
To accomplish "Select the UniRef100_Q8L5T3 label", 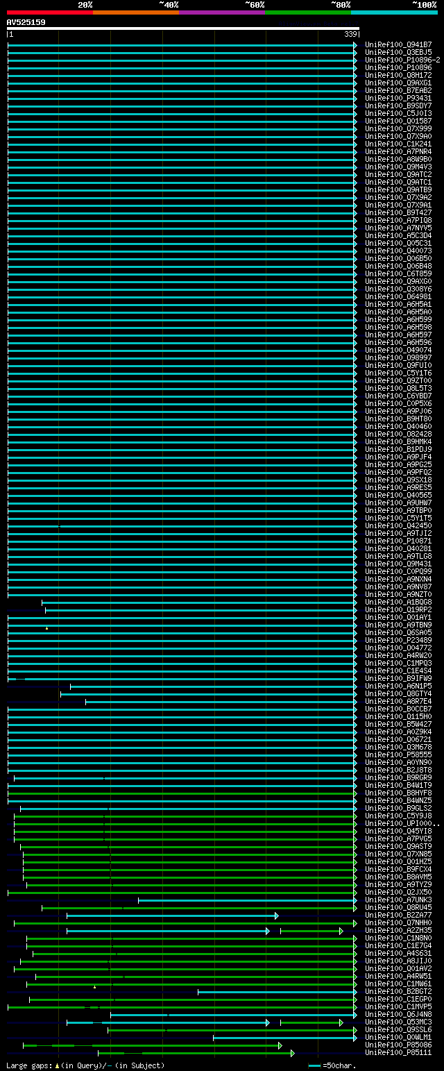I will click(x=398, y=388).
